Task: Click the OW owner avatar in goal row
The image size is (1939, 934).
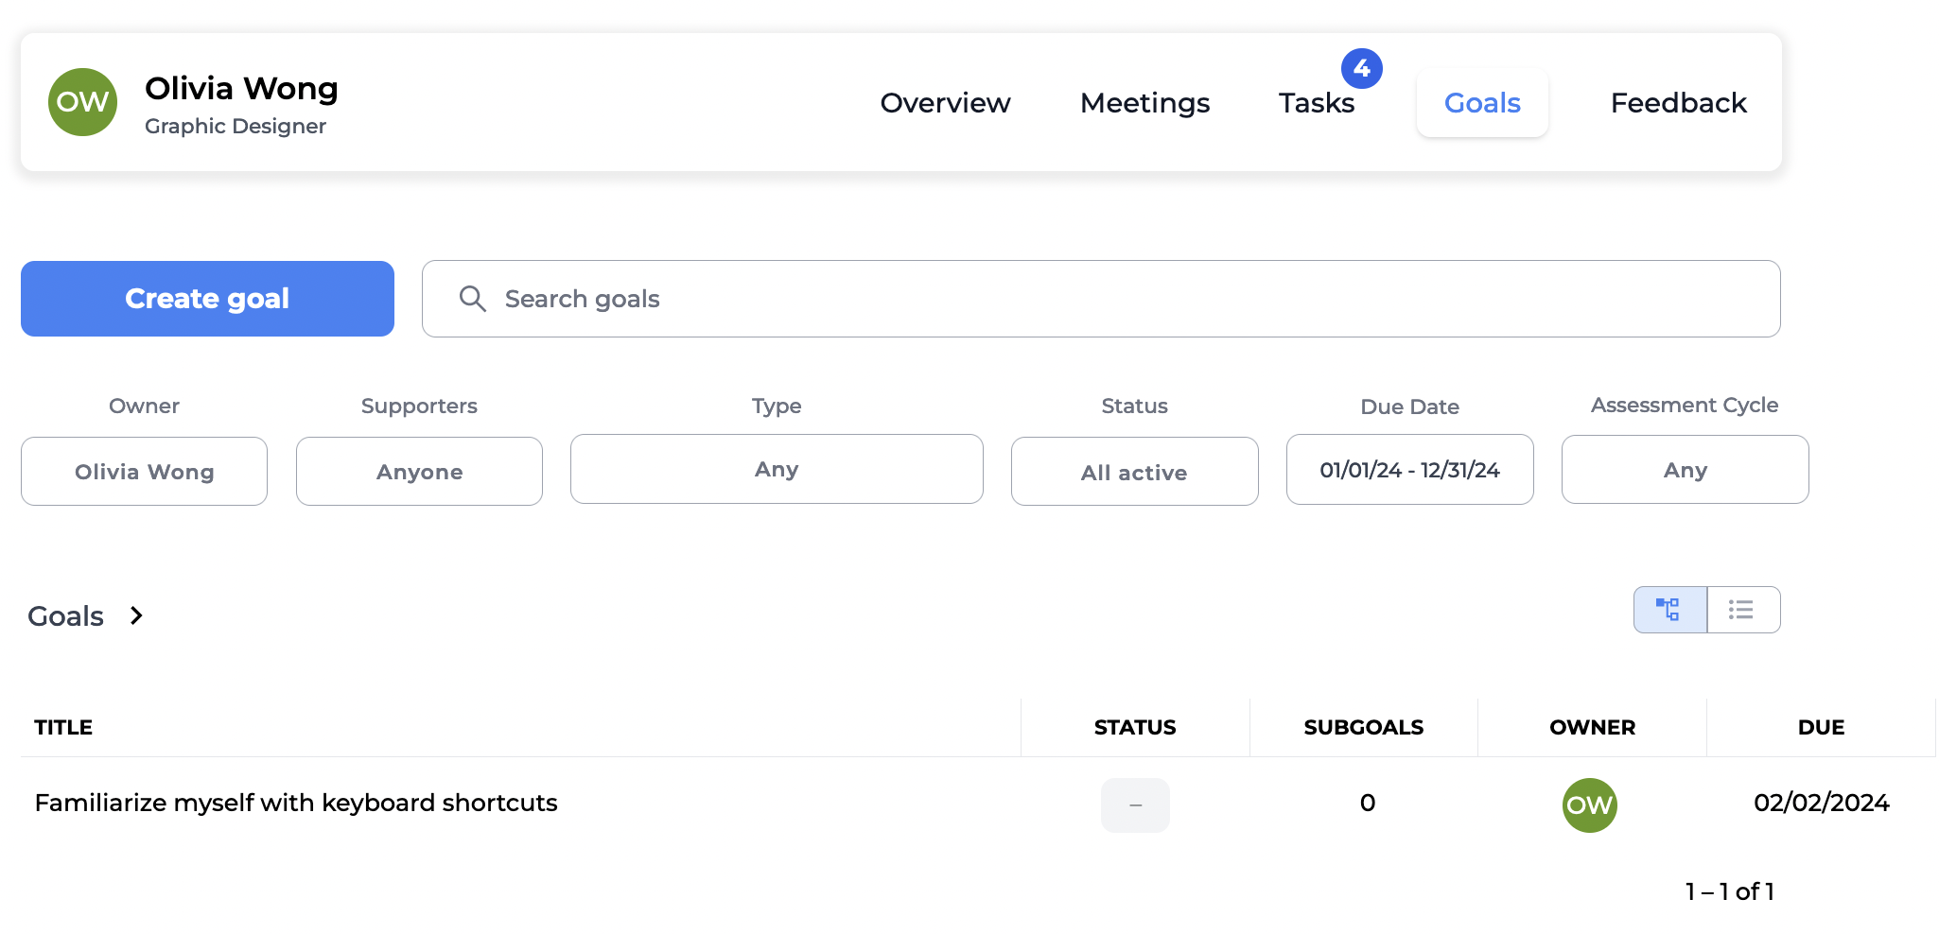Action: pos(1589,804)
